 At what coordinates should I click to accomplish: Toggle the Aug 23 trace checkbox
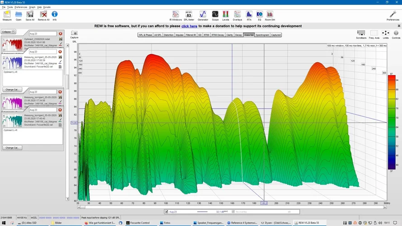[x=166, y=212]
